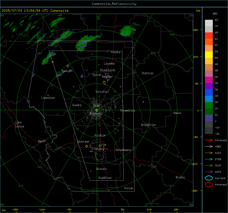
Task: Click the red forecast arrow legend icon
Action: (x=209, y=140)
